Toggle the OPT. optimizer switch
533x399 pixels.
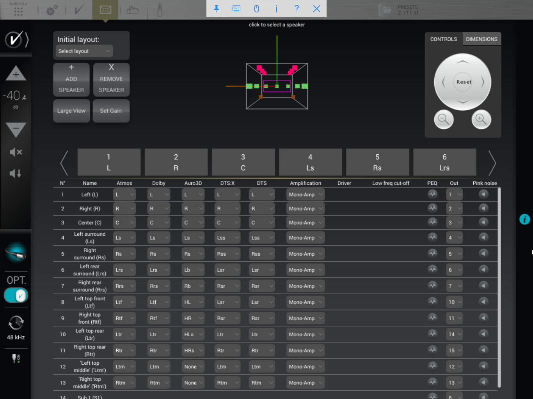point(16,295)
